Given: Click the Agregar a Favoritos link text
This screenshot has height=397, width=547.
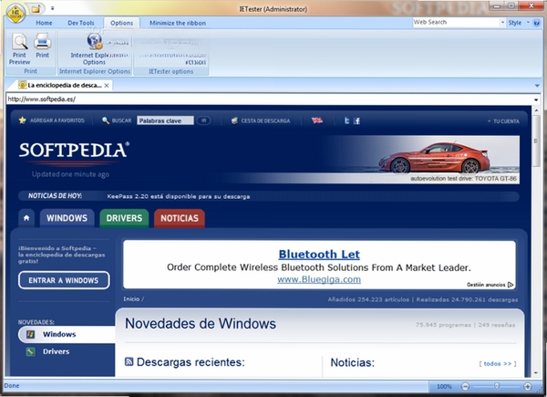Looking at the screenshot, I should click(x=57, y=120).
